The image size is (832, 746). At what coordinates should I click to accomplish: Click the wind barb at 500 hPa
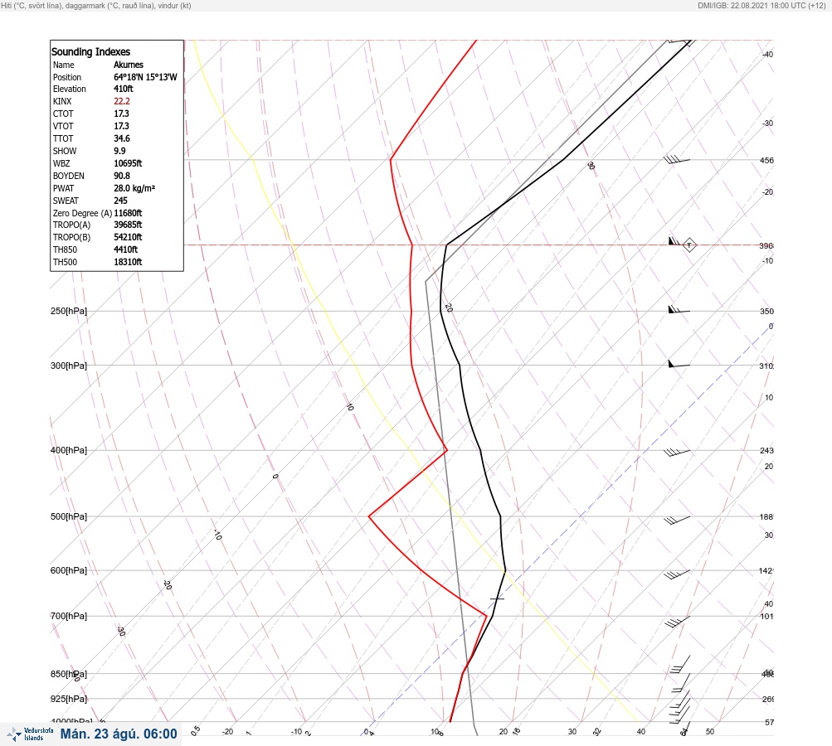[677, 520]
